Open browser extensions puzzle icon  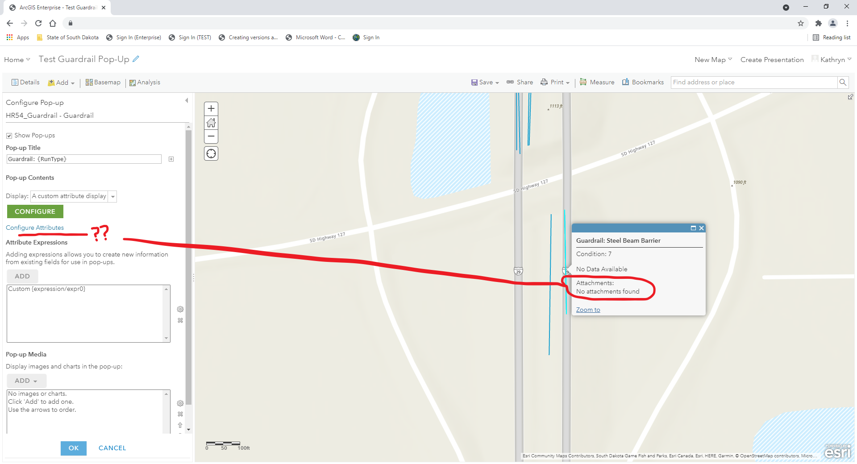click(x=818, y=23)
